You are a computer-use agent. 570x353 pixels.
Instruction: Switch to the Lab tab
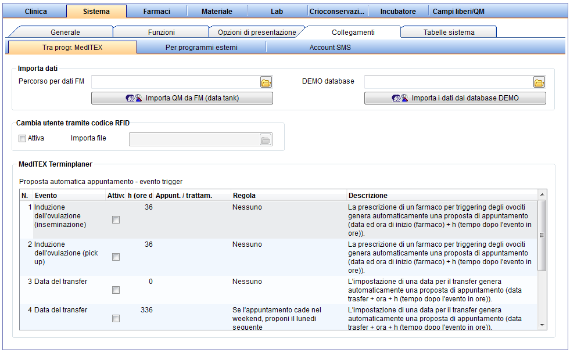277,11
